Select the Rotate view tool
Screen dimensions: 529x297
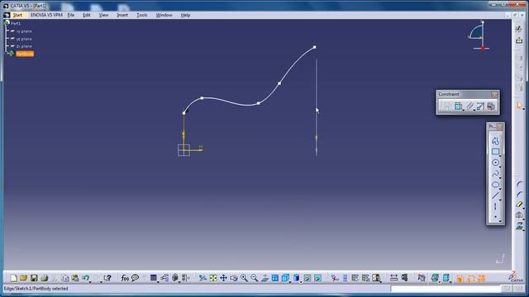pos(234,278)
